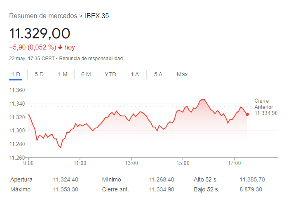
Task: Click the Máximo value 11.353,30
Action: pyautogui.click(x=66, y=189)
